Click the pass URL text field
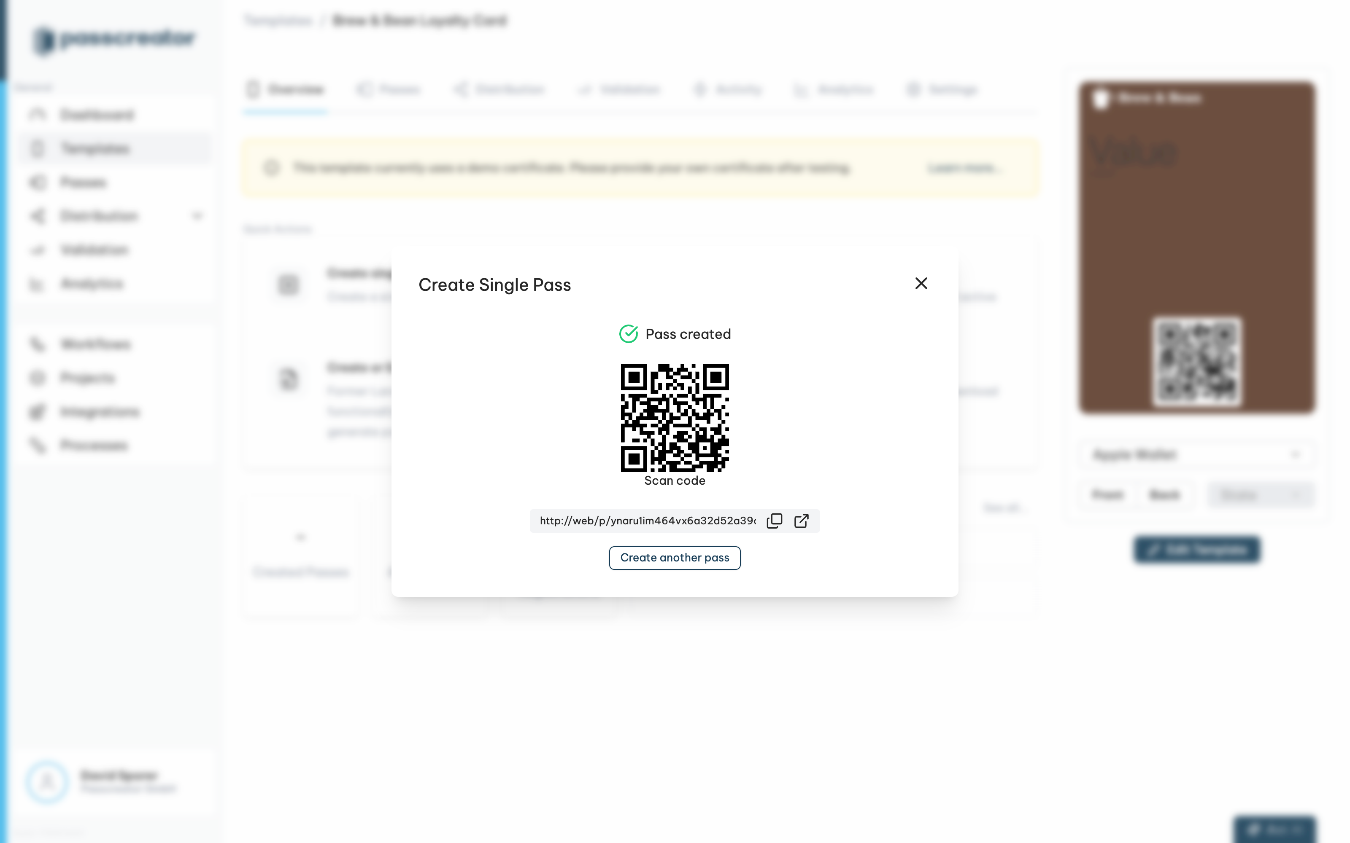The width and height of the screenshot is (1350, 843). click(x=648, y=521)
